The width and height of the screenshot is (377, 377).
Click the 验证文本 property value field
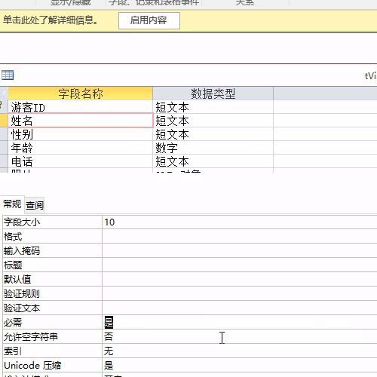240,308
